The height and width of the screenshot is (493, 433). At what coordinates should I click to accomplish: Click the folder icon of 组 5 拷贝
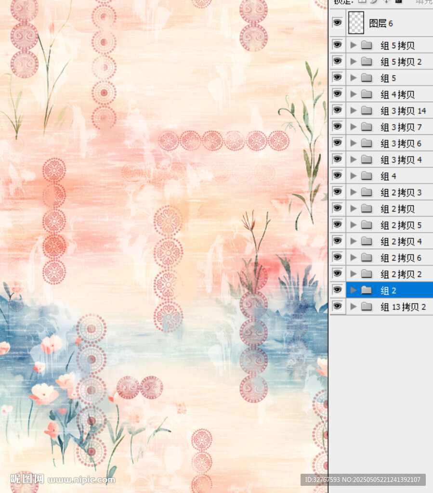pyautogui.click(x=367, y=45)
